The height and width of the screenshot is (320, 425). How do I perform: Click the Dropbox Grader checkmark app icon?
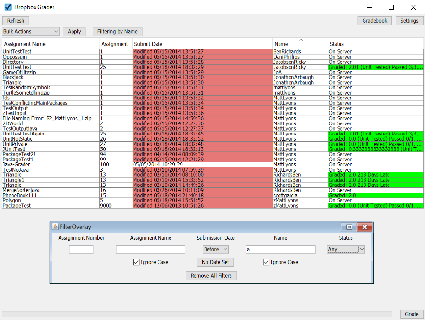point(8,7)
